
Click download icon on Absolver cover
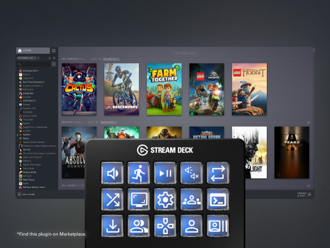tap(67, 174)
